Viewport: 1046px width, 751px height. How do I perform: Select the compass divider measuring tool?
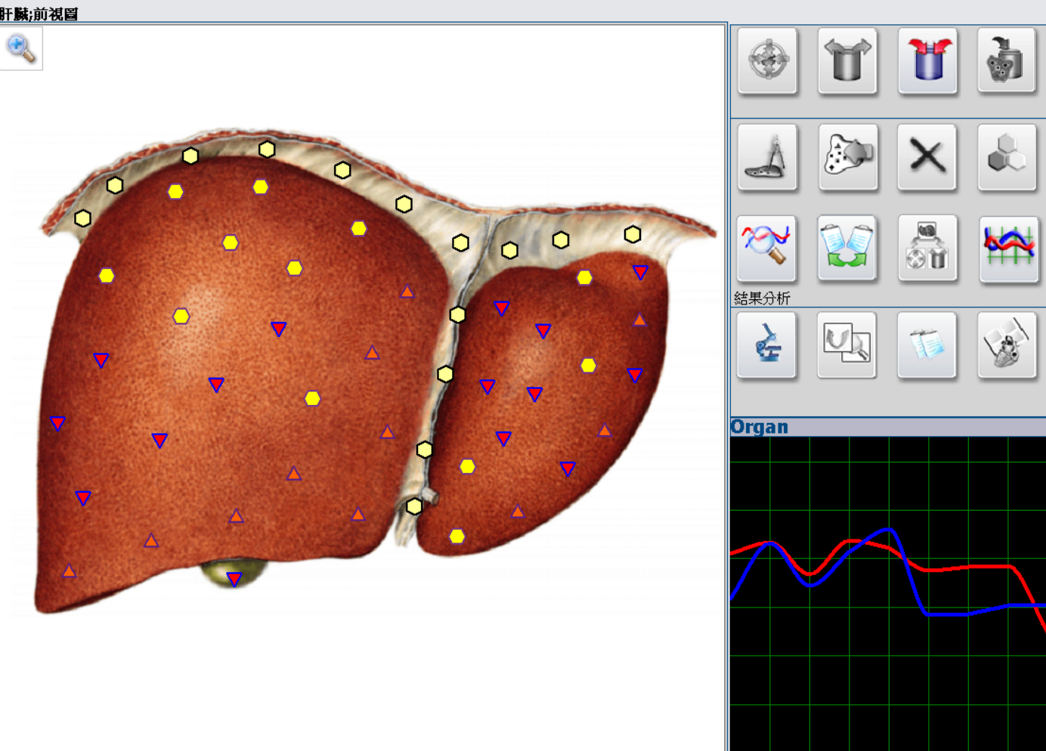[x=767, y=156]
